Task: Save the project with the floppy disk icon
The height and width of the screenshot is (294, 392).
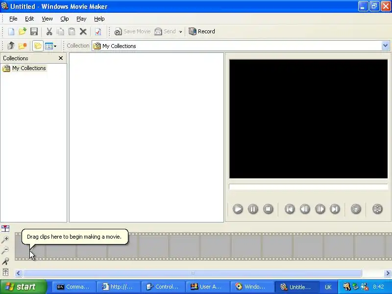Action: 34,31
